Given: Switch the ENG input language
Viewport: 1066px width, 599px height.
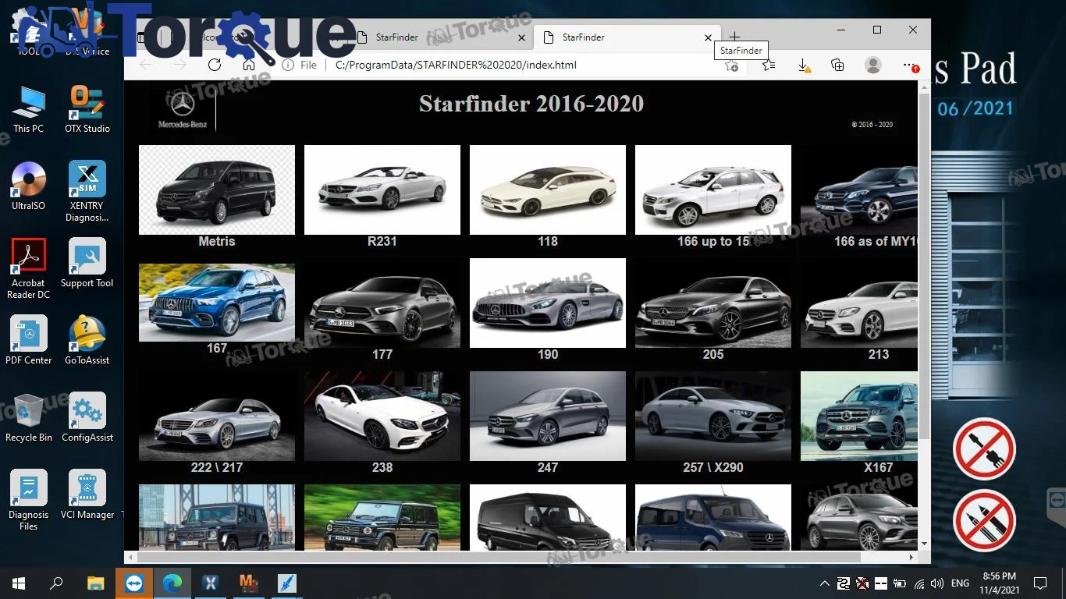Looking at the screenshot, I should coord(961,583).
